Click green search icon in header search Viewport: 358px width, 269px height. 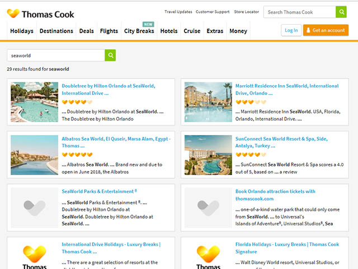click(341, 12)
